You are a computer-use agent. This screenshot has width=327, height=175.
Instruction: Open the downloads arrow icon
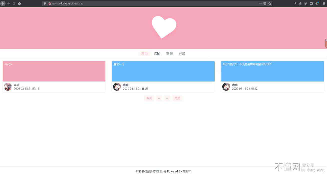(300, 3)
